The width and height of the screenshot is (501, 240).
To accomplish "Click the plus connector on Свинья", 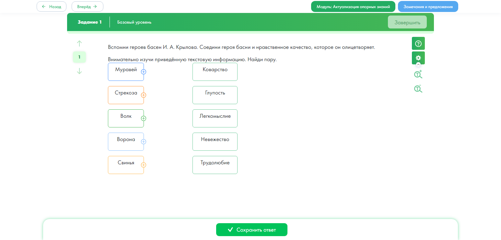I will tap(144, 165).
